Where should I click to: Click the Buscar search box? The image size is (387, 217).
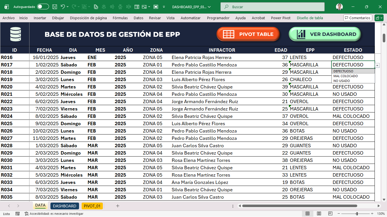coord(273,7)
